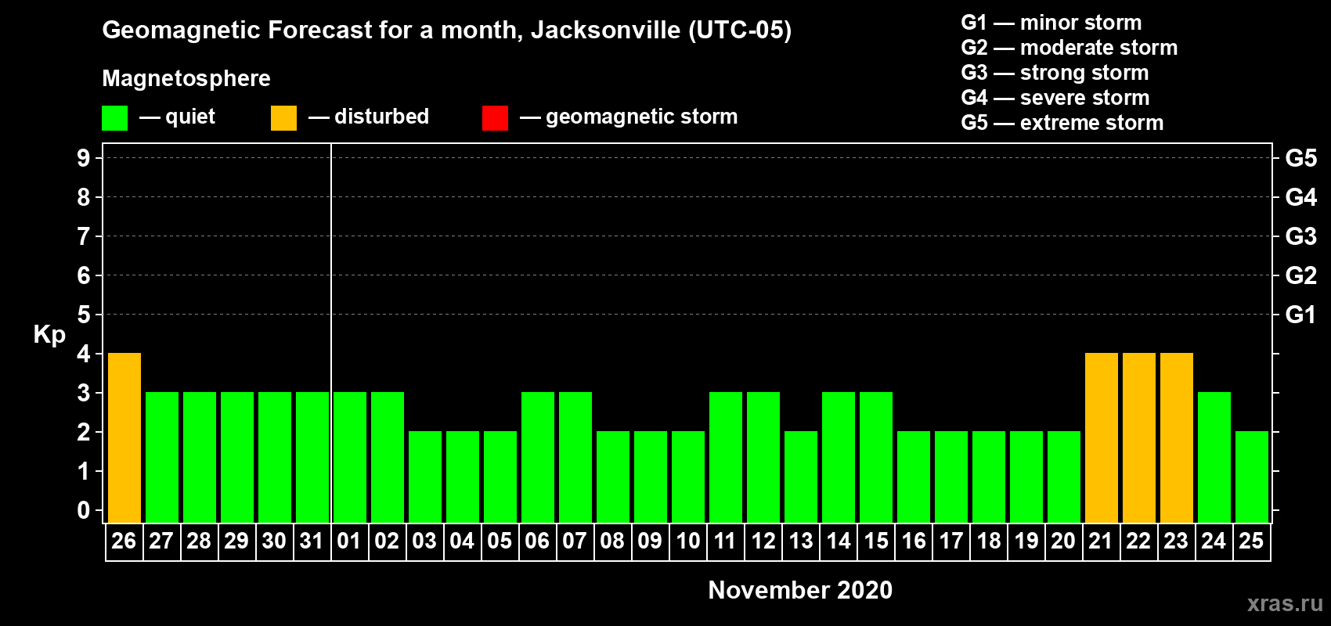Click date label 07 on the axis
Viewport: 1331px width, 626px height.
[x=575, y=541]
